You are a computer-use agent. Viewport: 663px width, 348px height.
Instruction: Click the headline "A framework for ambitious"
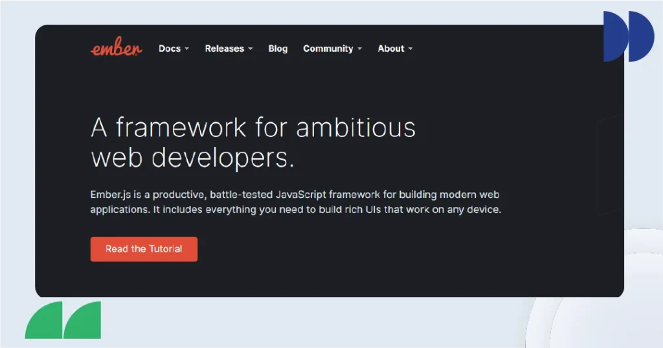tap(253, 127)
